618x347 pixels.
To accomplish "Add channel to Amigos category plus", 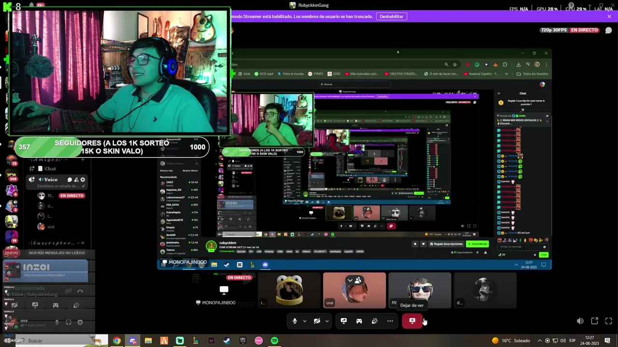I will click(x=83, y=160).
